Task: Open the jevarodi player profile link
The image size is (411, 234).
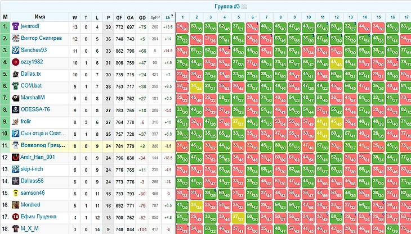Action: (30, 26)
